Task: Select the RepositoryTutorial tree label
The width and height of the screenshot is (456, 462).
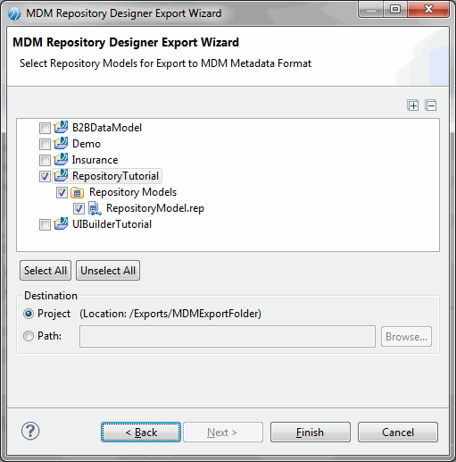Action: point(115,176)
